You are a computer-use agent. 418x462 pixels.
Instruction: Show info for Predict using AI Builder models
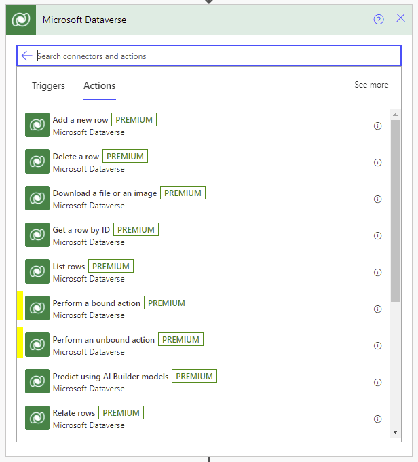tap(377, 382)
